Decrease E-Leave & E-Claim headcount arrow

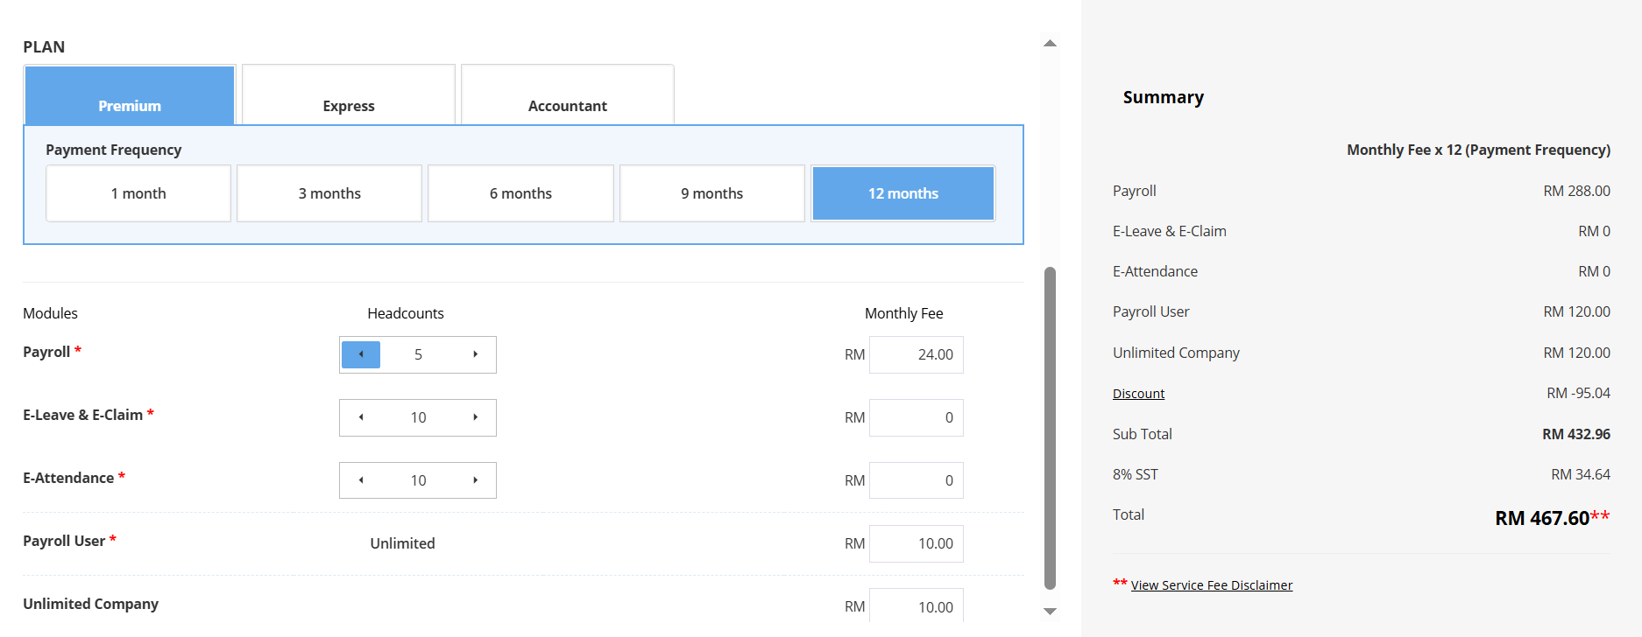[x=361, y=417]
